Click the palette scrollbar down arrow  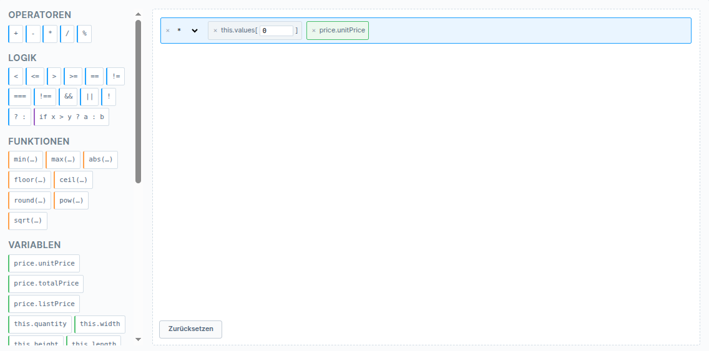(x=139, y=339)
